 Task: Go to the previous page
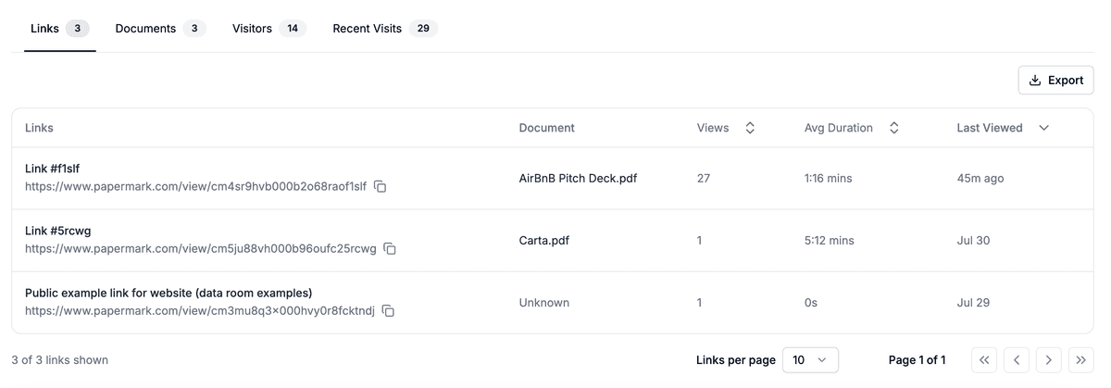[x=1017, y=360]
